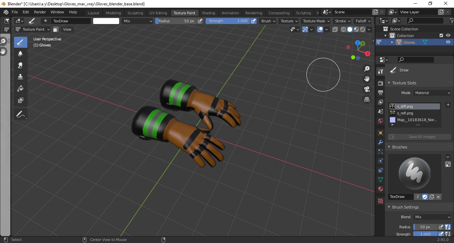Collapse the Brush Settings panel
The height and width of the screenshot is (243, 454).
[405, 207]
